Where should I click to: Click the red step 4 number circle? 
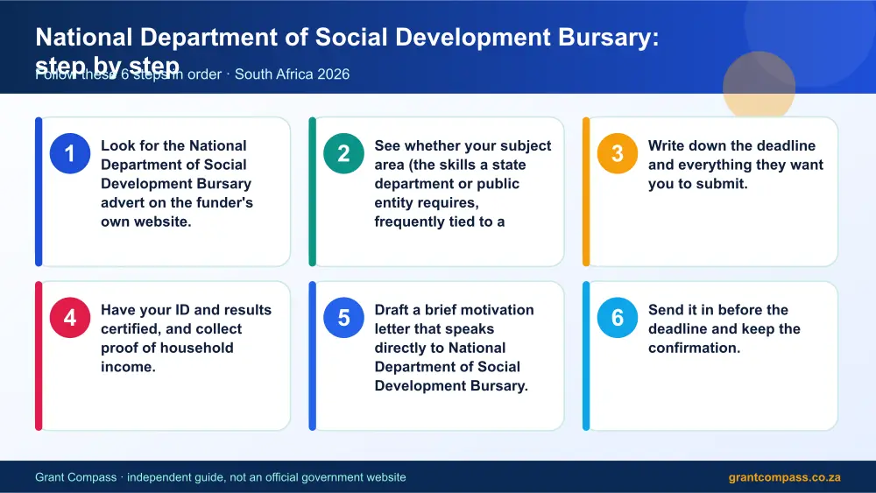coord(70,318)
